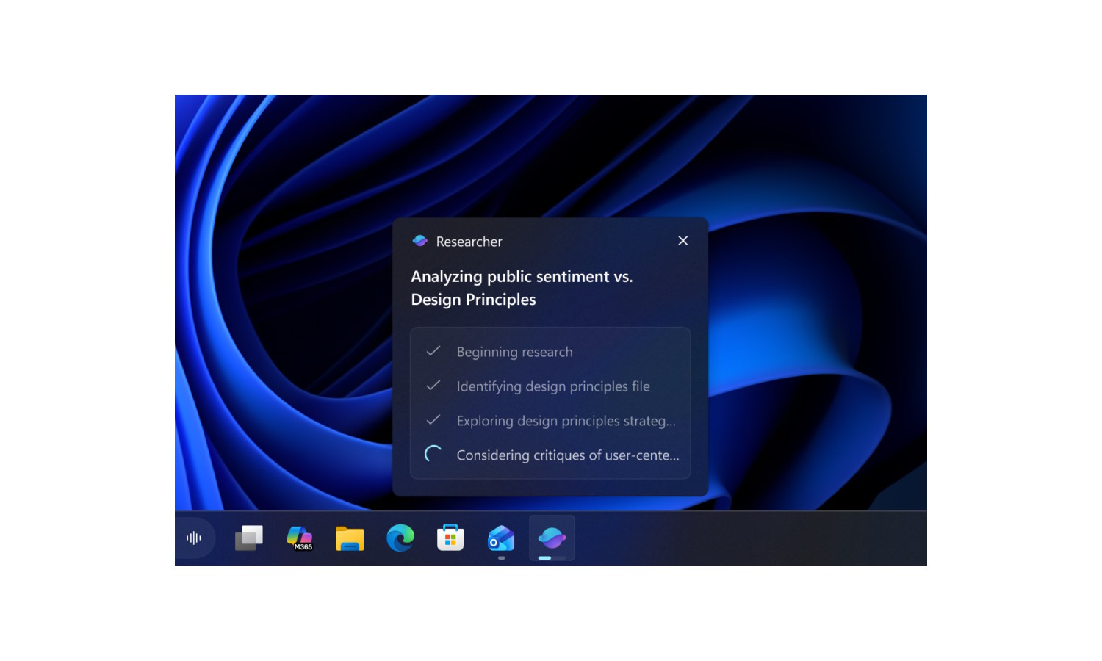
Task: Dismiss the Researcher notification with the X
Action: (x=683, y=240)
